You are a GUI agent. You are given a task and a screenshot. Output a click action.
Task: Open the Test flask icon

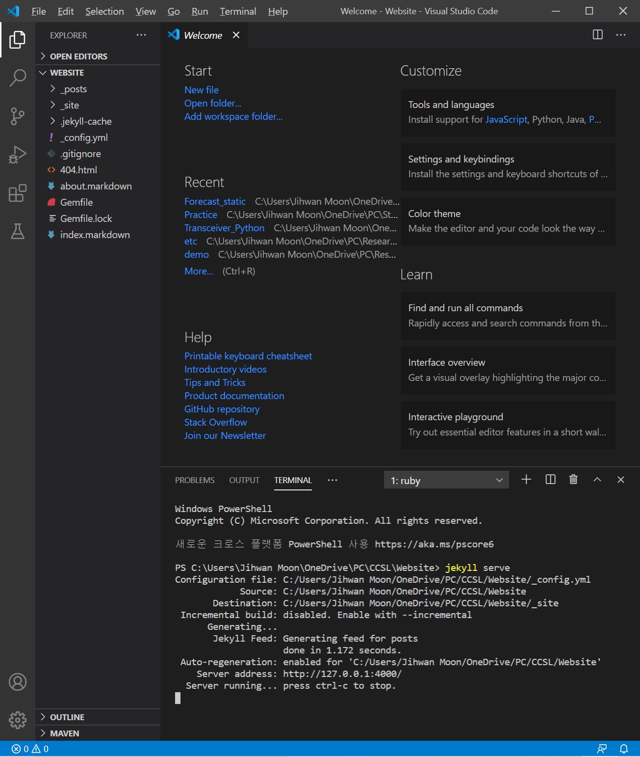18,231
